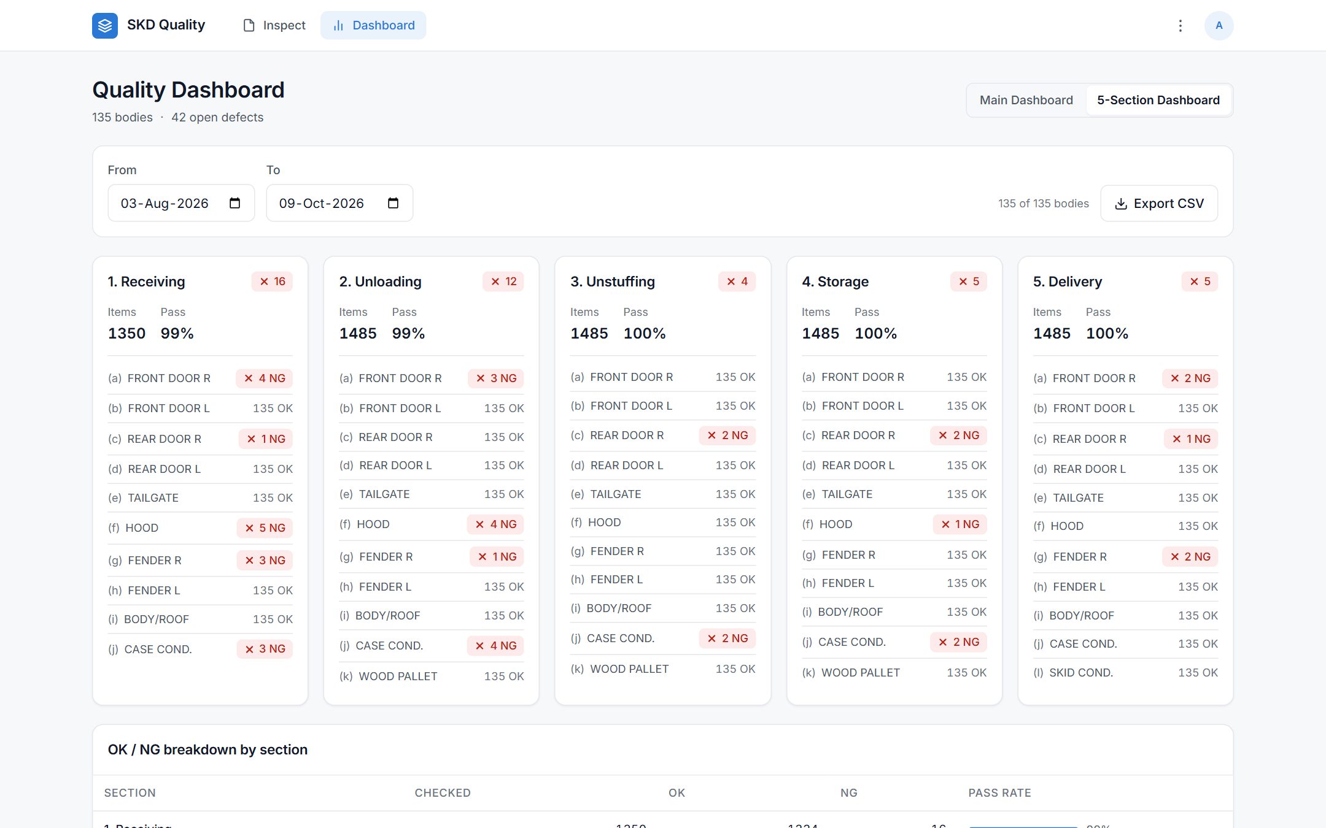Click the PASS RATE column header
Viewport: 1326px width, 828px height.
click(999, 793)
